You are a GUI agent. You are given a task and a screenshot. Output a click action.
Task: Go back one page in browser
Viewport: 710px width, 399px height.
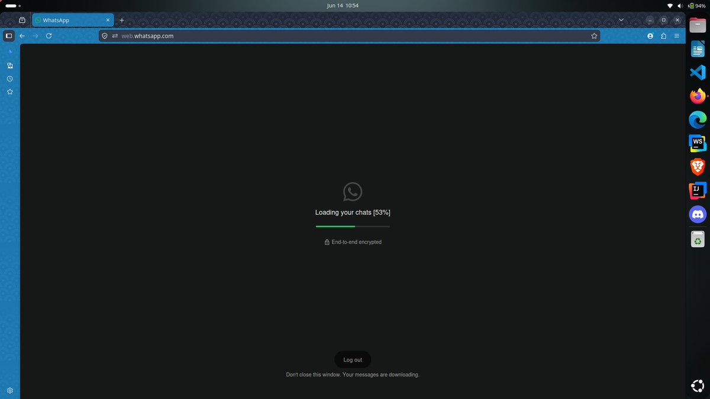22,36
